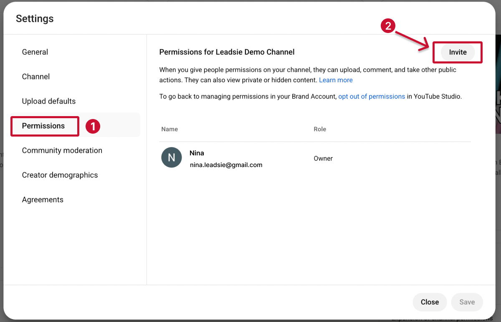Click the Invite button

[x=458, y=53]
